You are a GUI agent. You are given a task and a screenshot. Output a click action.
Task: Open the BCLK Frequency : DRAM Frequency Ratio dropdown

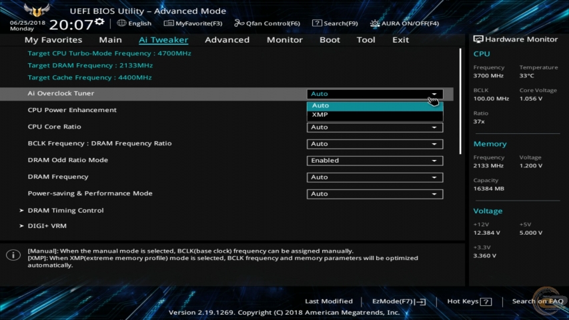[x=375, y=144]
